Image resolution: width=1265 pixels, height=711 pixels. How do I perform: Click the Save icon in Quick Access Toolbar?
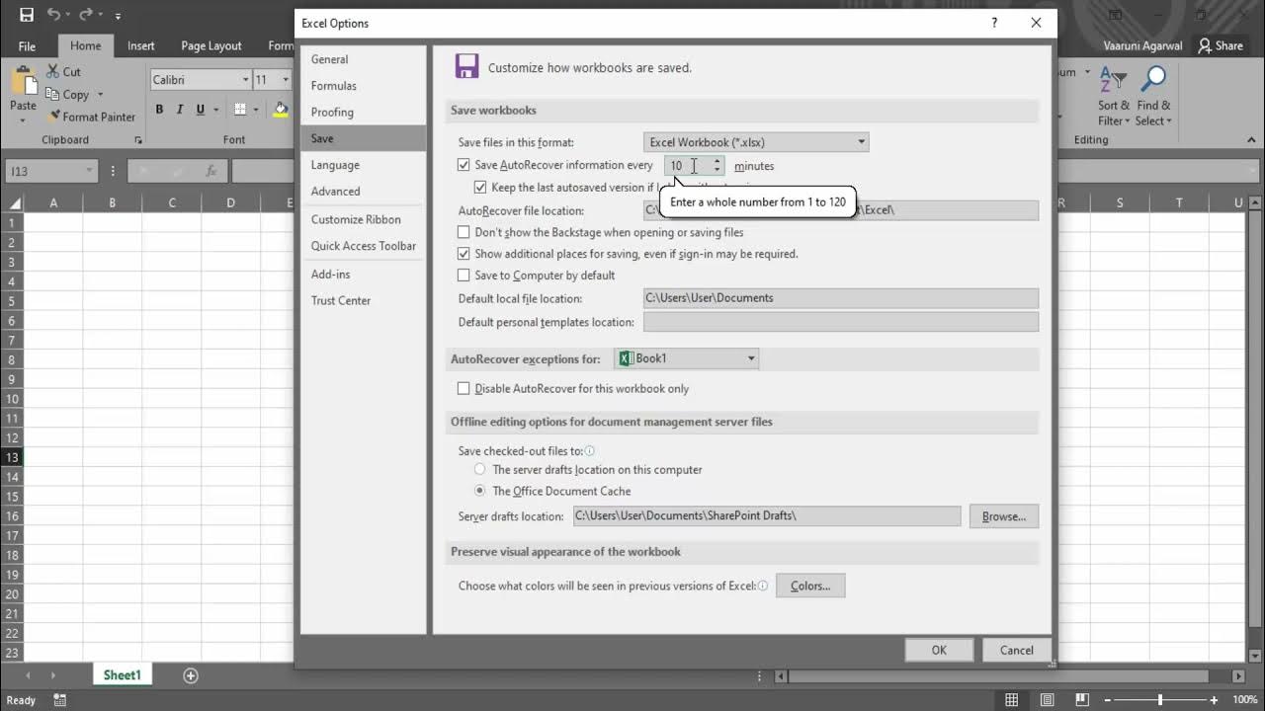point(27,15)
